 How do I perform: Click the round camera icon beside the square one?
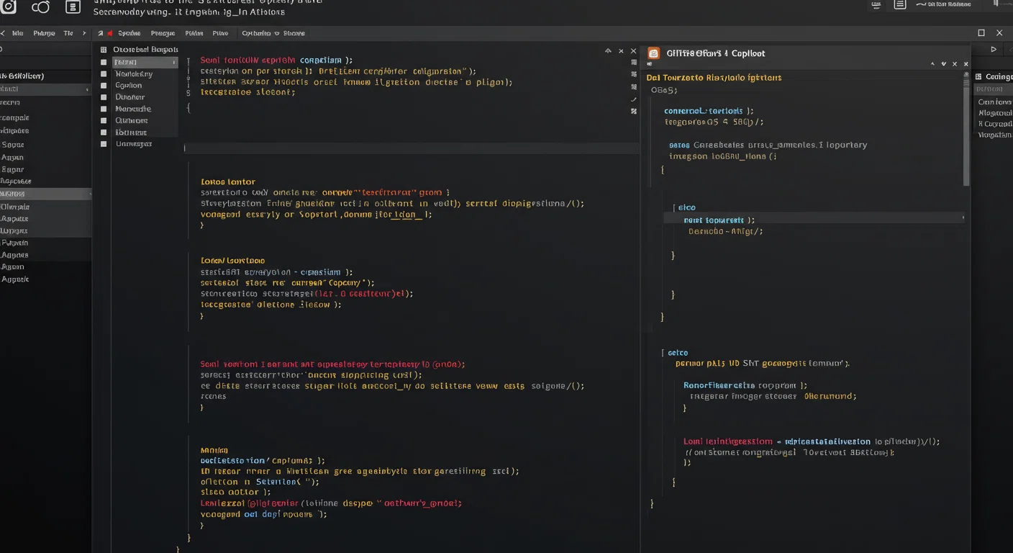click(41, 6)
